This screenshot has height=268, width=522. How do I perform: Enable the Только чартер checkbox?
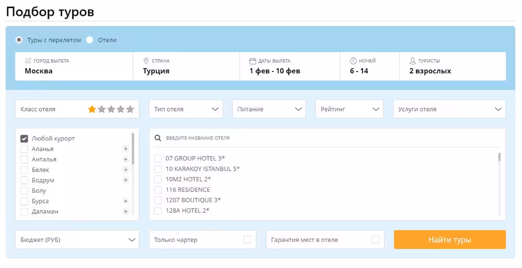point(247,239)
